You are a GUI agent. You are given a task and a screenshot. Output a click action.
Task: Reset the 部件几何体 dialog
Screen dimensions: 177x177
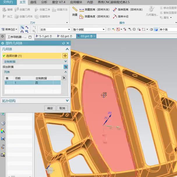coord(63,43)
